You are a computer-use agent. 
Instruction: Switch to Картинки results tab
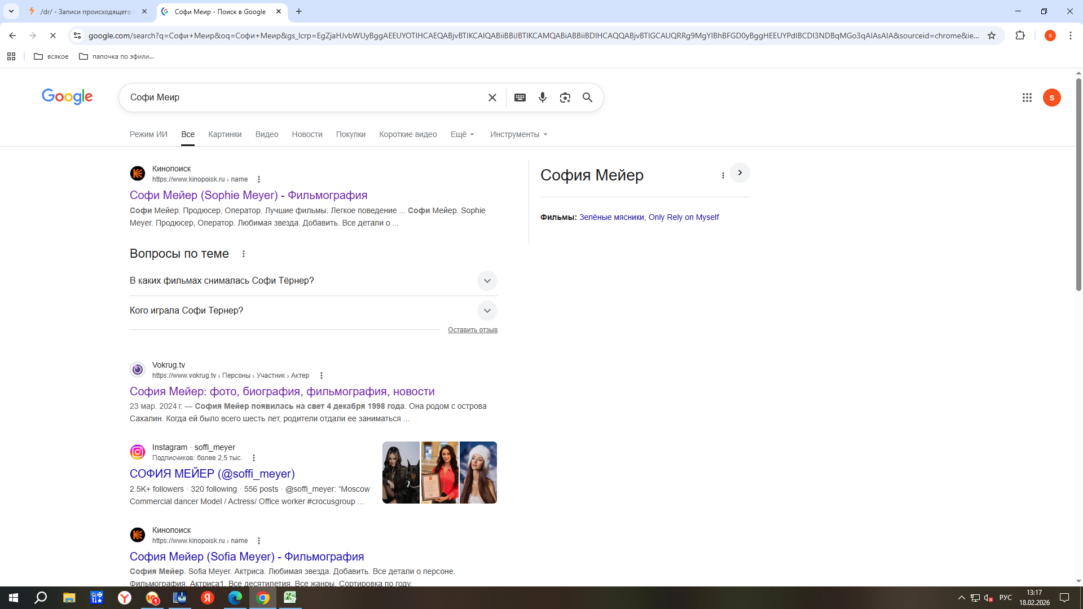[x=224, y=134]
